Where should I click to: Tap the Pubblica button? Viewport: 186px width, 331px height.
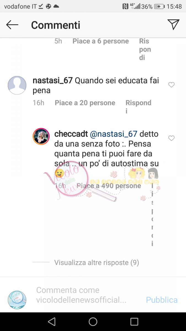click(x=162, y=300)
